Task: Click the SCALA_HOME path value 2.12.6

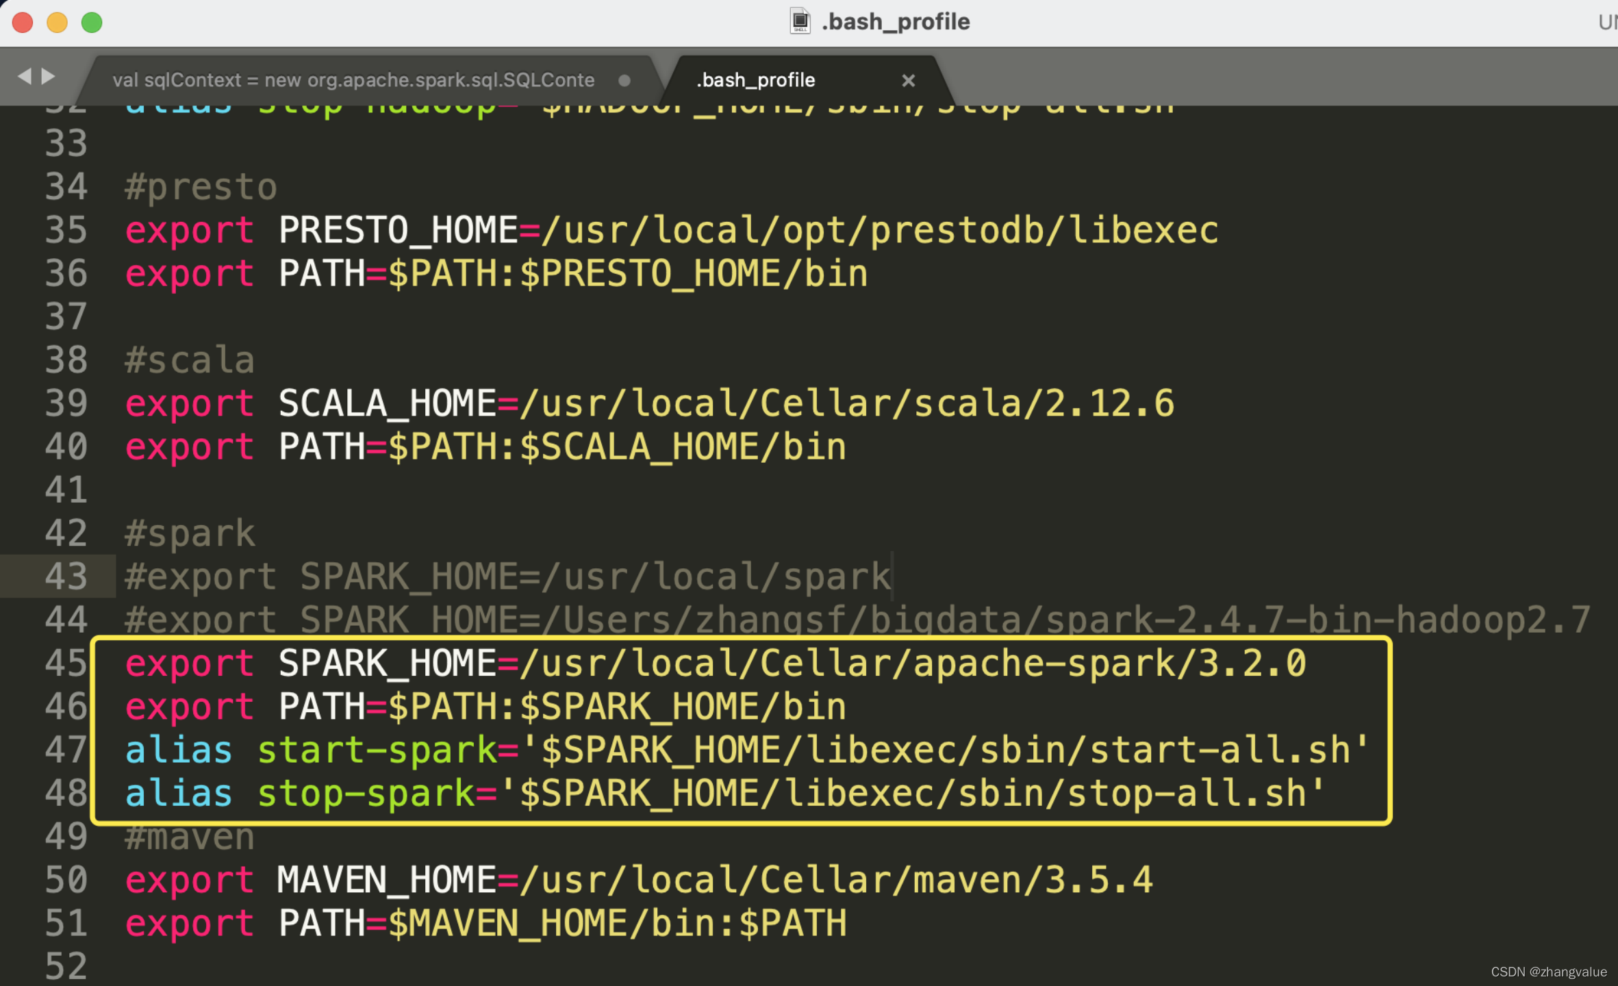Action: point(1109,403)
